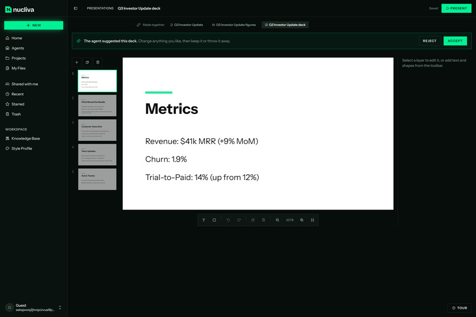This screenshot has height=317, width=476.
Task: Delete slide from slide list toolbar
Action: pos(98,63)
